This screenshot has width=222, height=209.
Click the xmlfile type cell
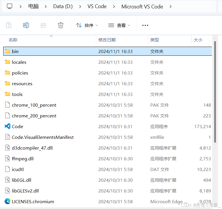tap(157, 137)
